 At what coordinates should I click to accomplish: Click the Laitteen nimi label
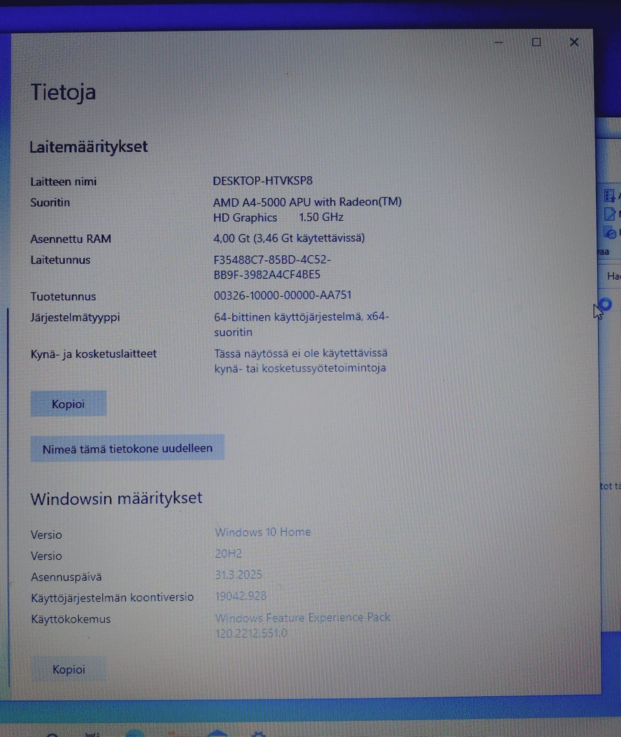click(63, 181)
